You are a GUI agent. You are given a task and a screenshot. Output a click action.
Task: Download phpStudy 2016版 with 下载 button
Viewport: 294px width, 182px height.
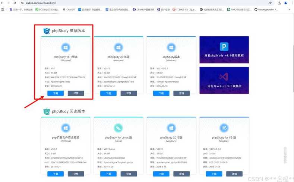point(161,174)
